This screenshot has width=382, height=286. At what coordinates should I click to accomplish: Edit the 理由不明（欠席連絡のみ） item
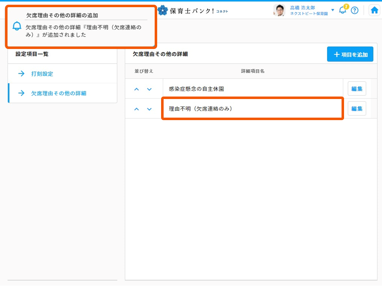pos(357,109)
